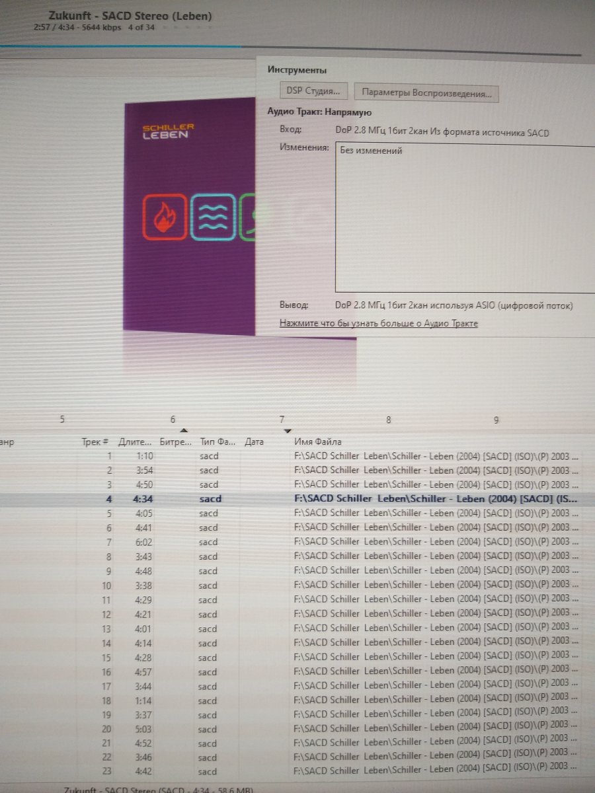Select the track lasting 1:14
Screen dimensions: 595x793
tap(291, 700)
